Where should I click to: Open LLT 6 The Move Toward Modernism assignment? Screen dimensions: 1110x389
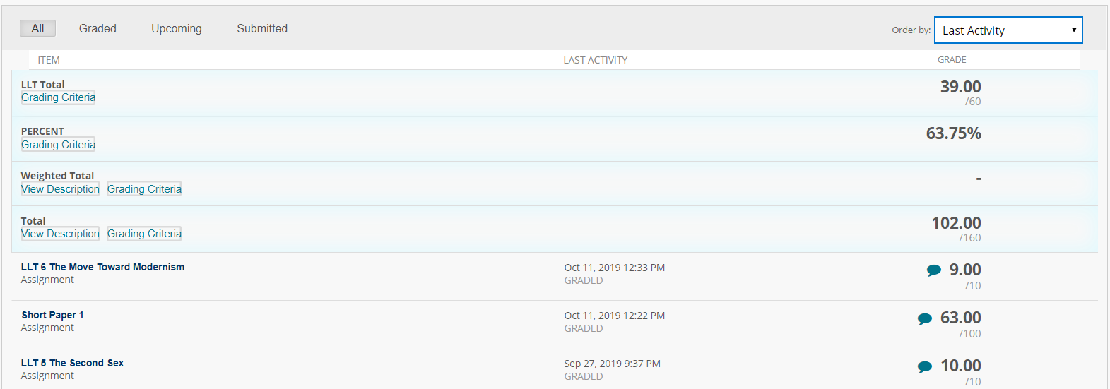pyautogui.click(x=102, y=267)
